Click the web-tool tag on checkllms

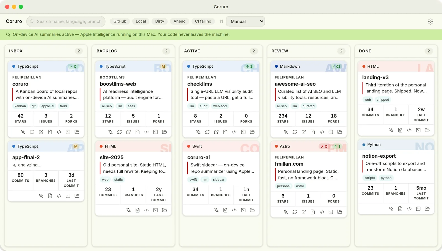[220, 106]
